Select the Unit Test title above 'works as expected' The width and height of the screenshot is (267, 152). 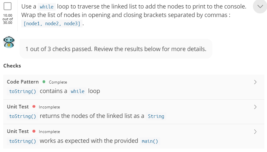tap(18, 131)
